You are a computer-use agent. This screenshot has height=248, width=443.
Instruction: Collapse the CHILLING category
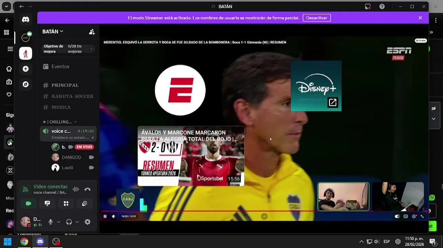59,122
